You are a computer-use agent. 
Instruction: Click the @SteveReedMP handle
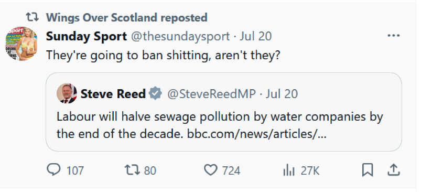click(x=212, y=94)
